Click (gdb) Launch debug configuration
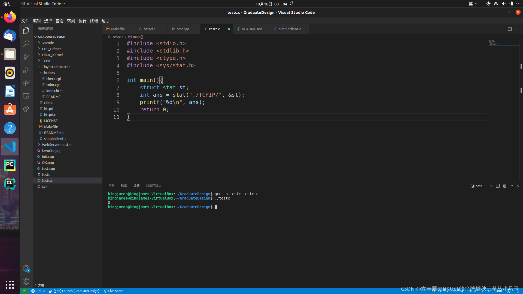 pyautogui.click(x=74, y=291)
